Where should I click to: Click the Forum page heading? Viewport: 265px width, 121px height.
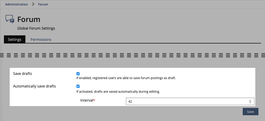[x=29, y=19]
